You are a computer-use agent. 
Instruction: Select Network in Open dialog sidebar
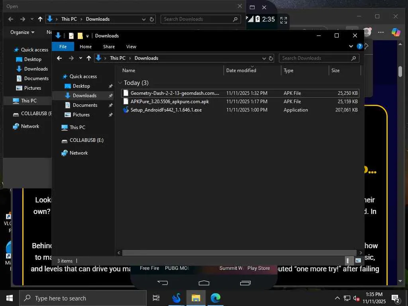[30, 126]
